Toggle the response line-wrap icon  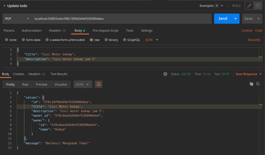98,84
